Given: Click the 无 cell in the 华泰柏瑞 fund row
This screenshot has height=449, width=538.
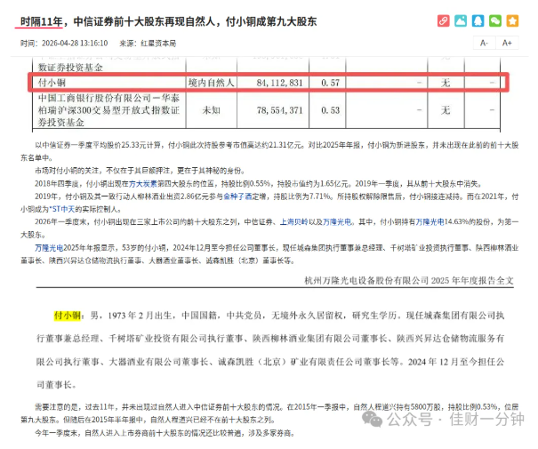Looking at the screenshot, I should pyautogui.click(x=446, y=110).
